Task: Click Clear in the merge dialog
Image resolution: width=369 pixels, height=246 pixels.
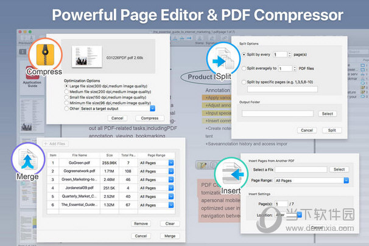Action: (170, 224)
